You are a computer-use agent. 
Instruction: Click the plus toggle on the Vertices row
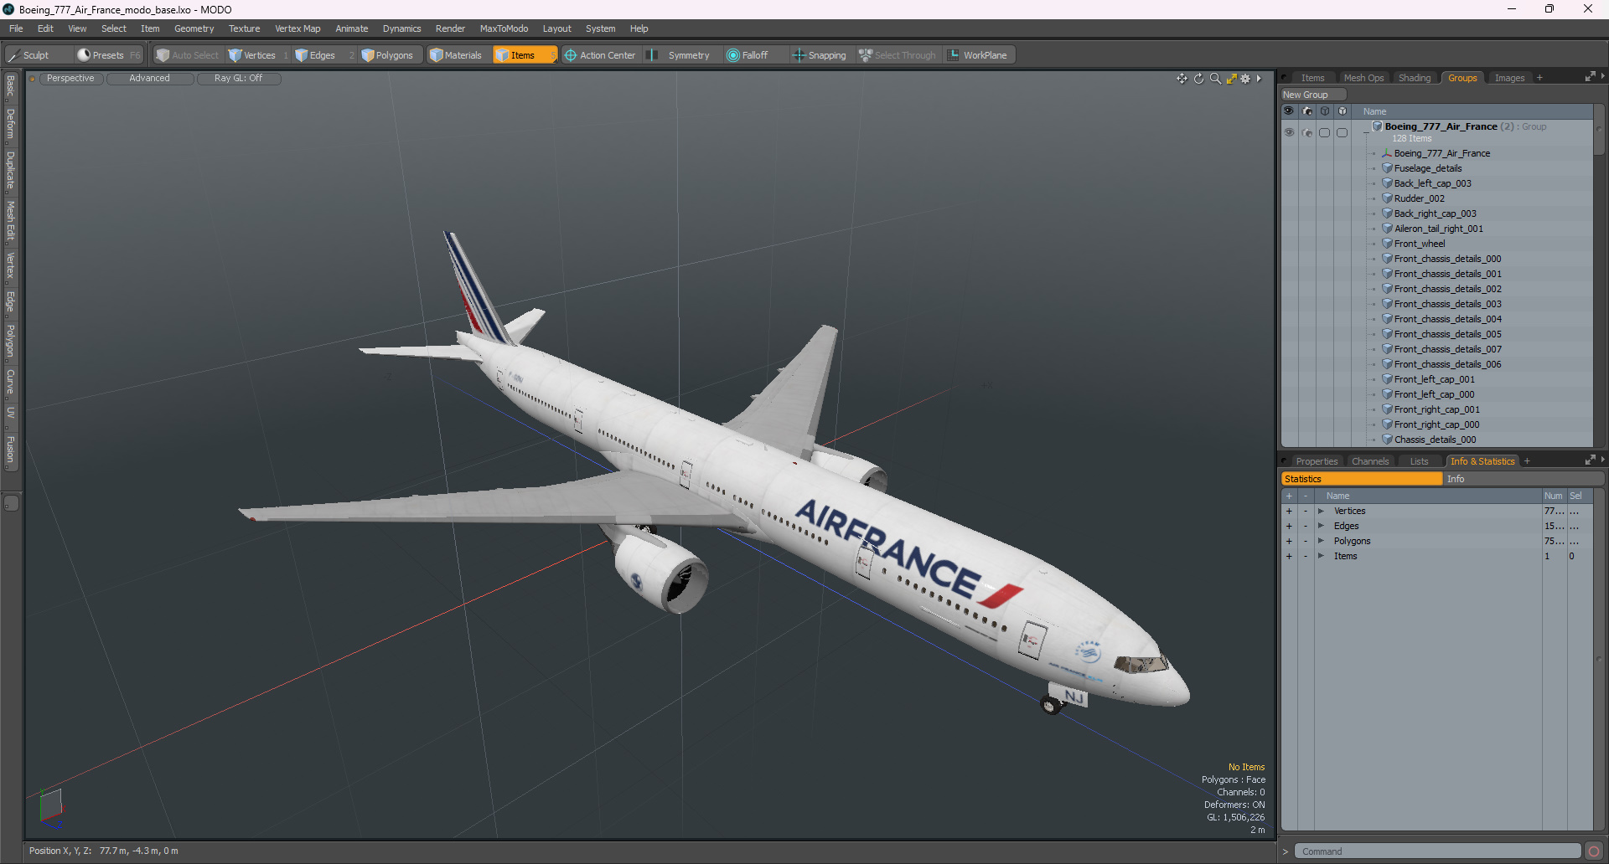coord(1289,512)
